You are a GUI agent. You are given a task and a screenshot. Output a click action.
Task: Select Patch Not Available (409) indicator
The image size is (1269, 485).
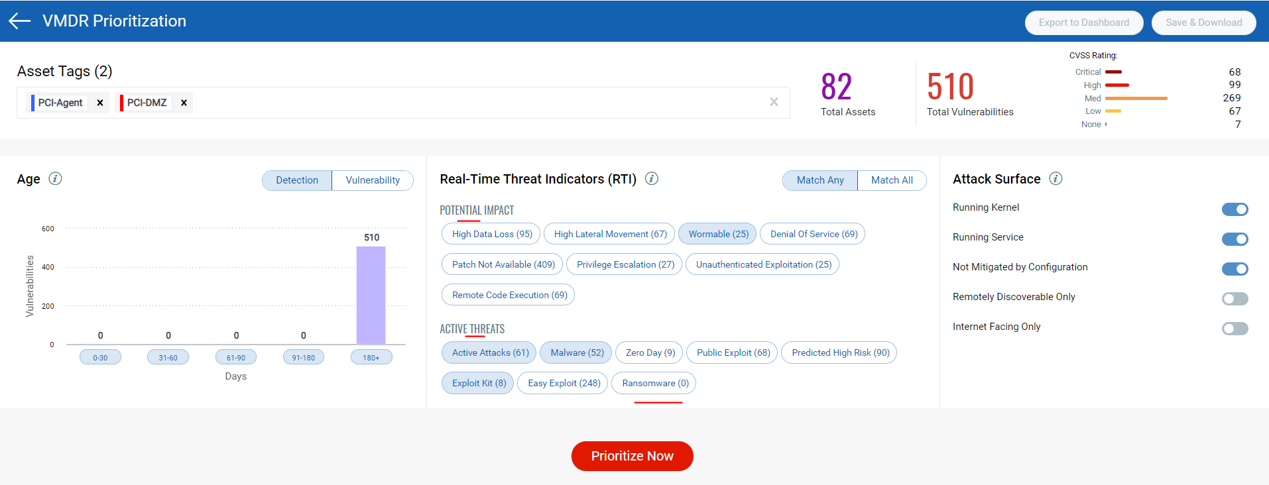click(x=503, y=264)
